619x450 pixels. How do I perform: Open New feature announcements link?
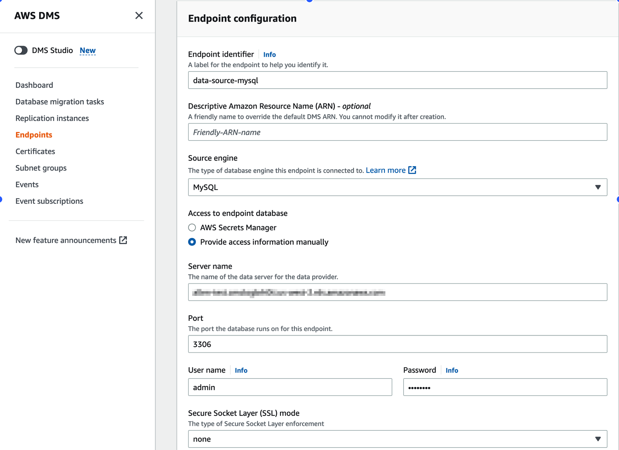[66, 240]
